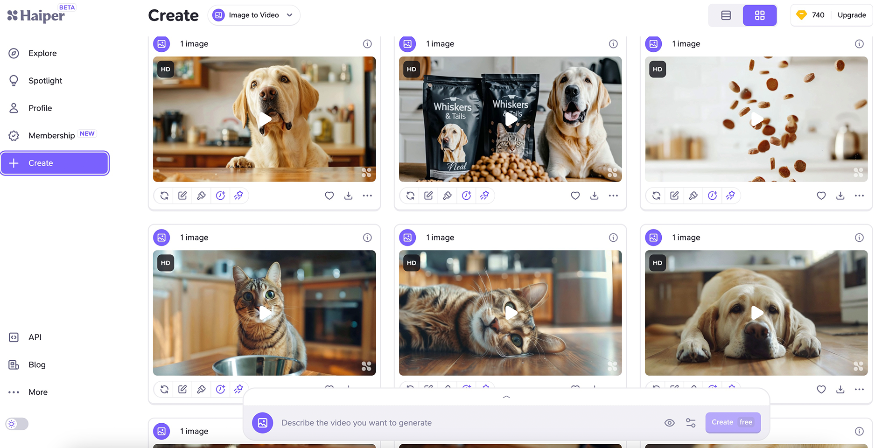Open more options for Whiskers & Tails video

coord(613,196)
